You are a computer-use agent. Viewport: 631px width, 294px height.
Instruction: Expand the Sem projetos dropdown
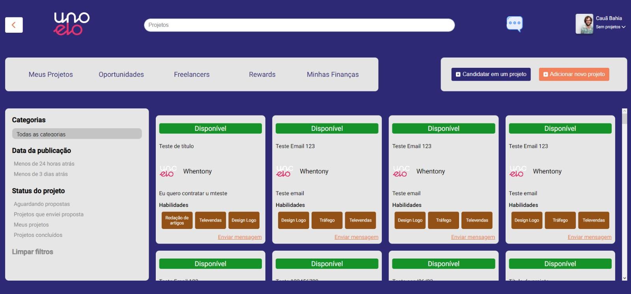(610, 27)
